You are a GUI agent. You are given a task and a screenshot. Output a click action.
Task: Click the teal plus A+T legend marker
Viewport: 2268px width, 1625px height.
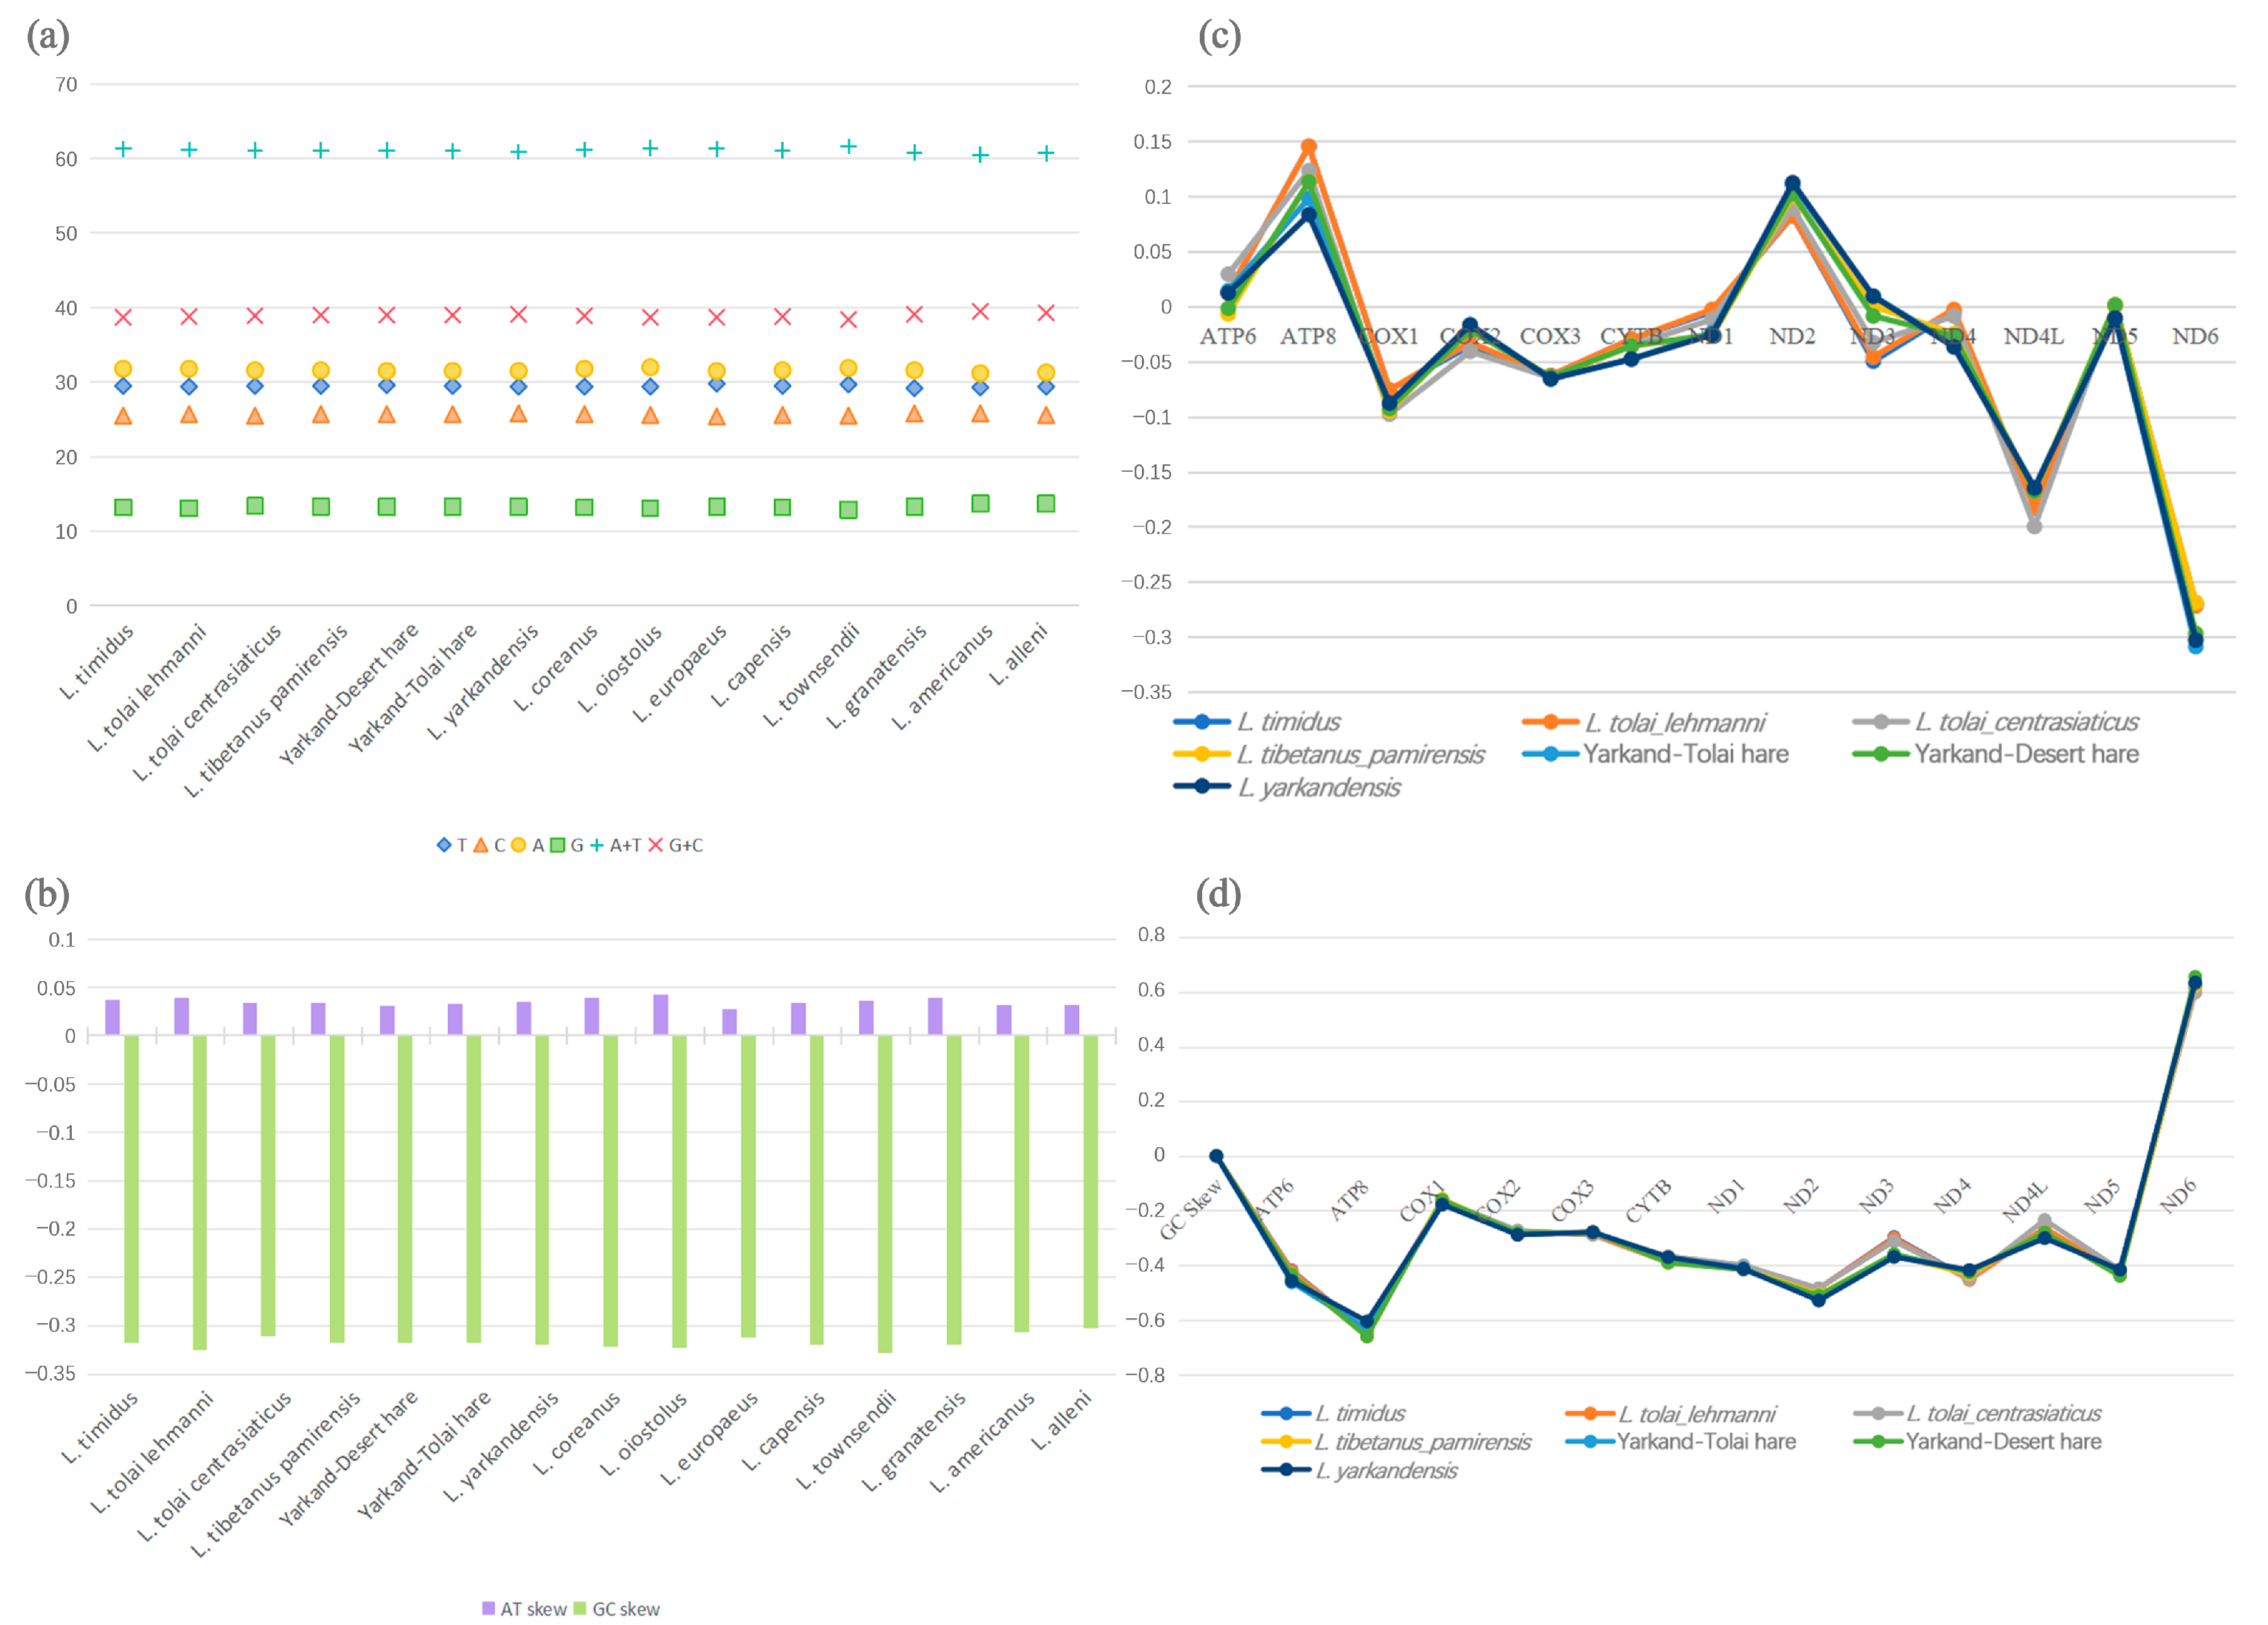click(597, 845)
